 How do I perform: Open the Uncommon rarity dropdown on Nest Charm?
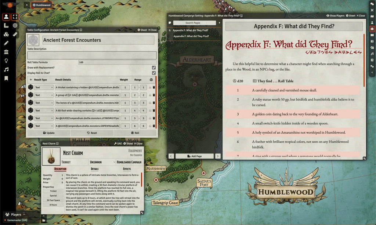click(x=102, y=162)
